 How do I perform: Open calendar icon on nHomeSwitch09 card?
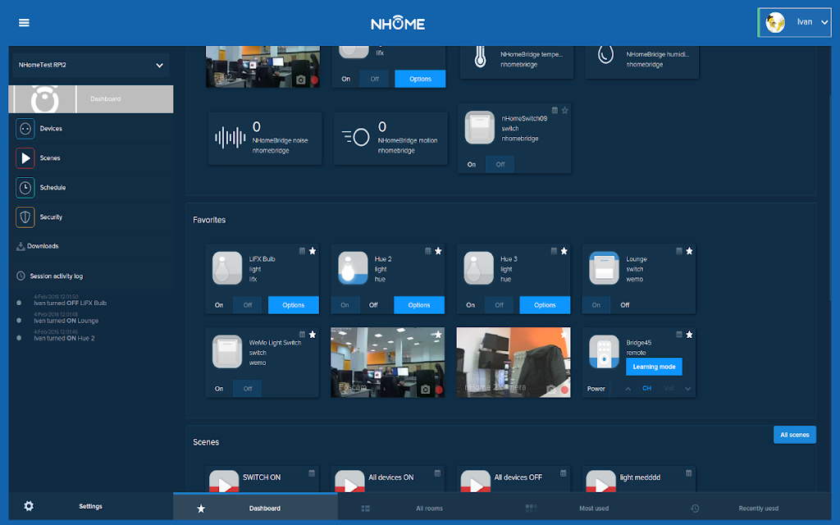tap(555, 111)
